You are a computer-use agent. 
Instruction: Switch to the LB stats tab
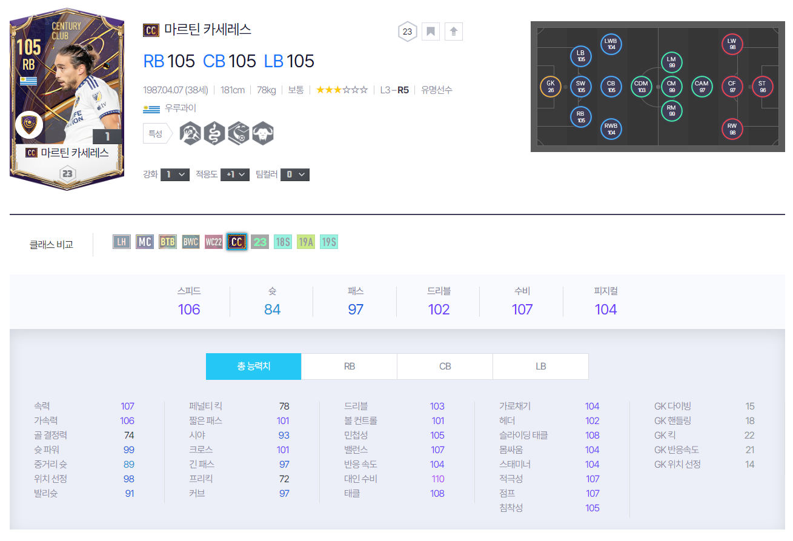pyautogui.click(x=540, y=367)
